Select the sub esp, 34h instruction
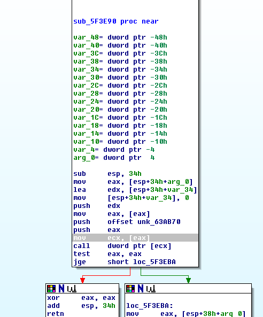The image size is (263, 317). click(107, 174)
